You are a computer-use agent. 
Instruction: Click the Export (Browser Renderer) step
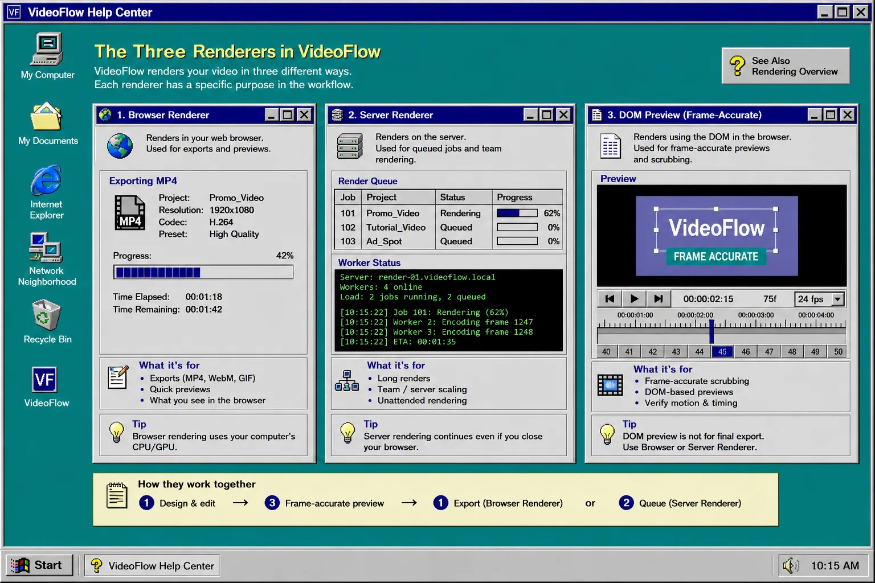pyautogui.click(x=498, y=503)
